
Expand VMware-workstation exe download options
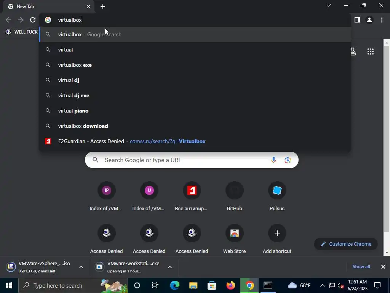tap(170, 267)
